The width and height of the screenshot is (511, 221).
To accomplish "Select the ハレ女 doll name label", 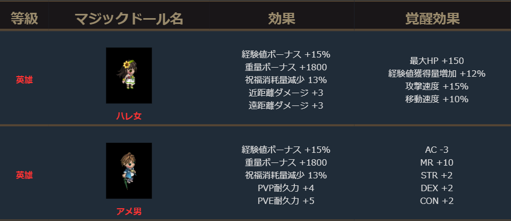I will [129, 116].
